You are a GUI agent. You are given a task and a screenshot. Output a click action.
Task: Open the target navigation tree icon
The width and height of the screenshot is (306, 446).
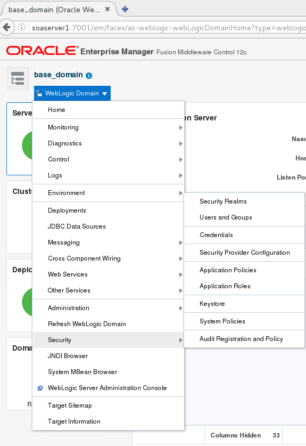pos(18,78)
